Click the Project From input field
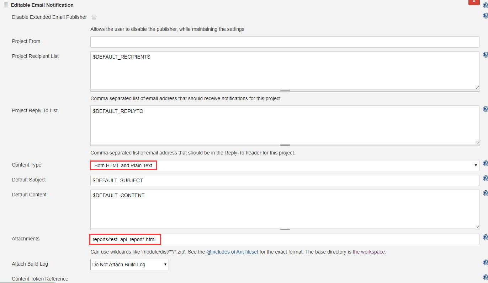Image resolution: width=488 pixels, height=283 pixels. 285,42
